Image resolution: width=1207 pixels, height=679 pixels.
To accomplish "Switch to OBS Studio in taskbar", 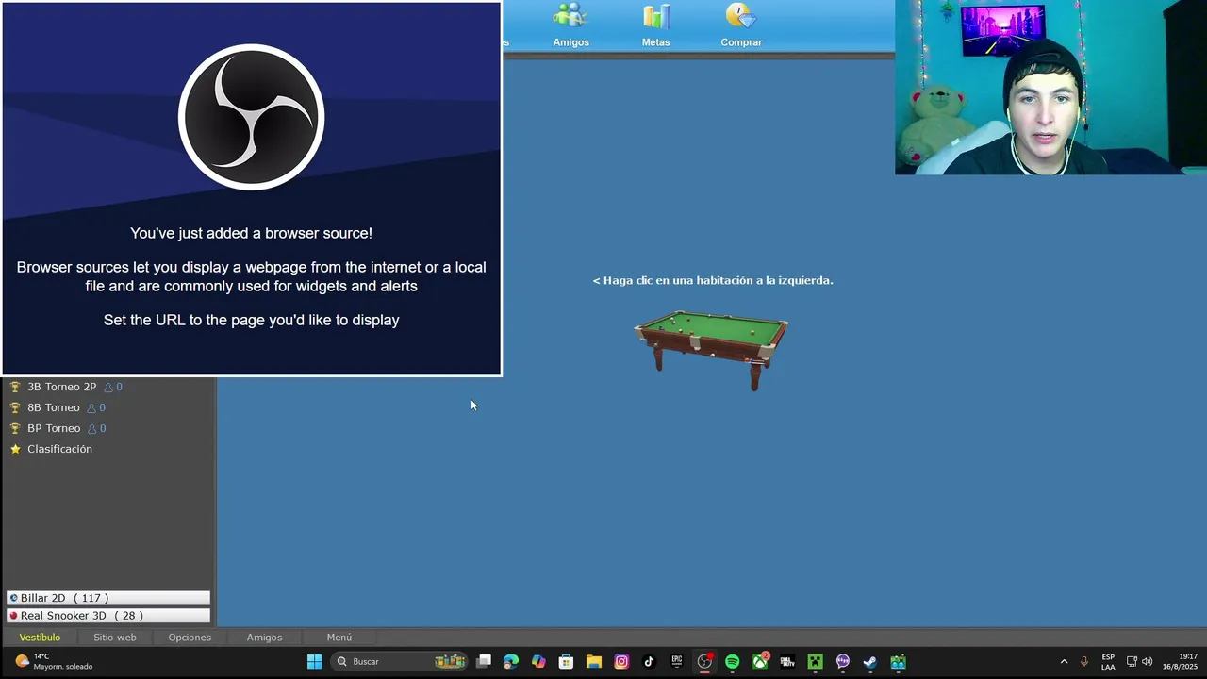I will coord(704,662).
